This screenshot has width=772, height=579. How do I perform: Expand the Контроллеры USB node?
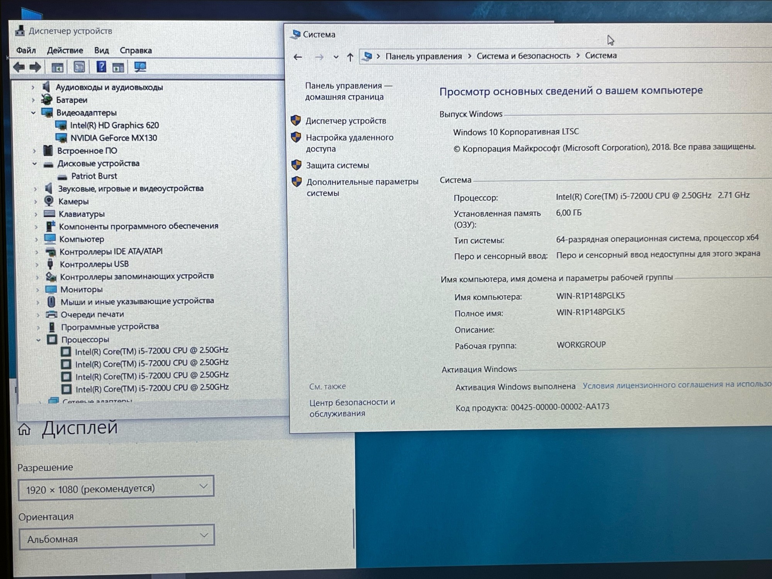[37, 265]
